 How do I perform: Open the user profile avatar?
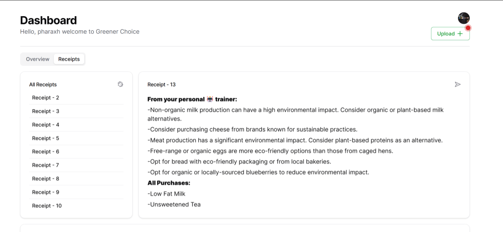pyautogui.click(x=464, y=18)
